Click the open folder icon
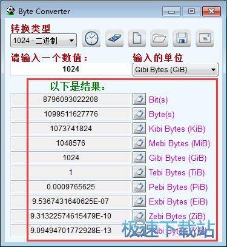Screen dimensions: 227x247 tap(159, 38)
